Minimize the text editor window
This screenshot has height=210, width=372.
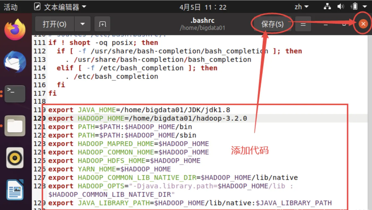pyautogui.click(x=326, y=24)
